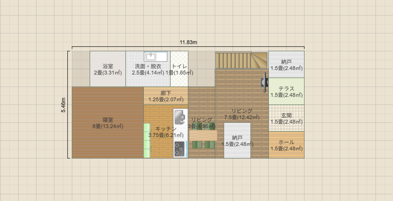Image resolution: width=393 pixels, height=201 pixels.
Task: Select the door symbol beside the staircase
Action: click(x=265, y=82)
